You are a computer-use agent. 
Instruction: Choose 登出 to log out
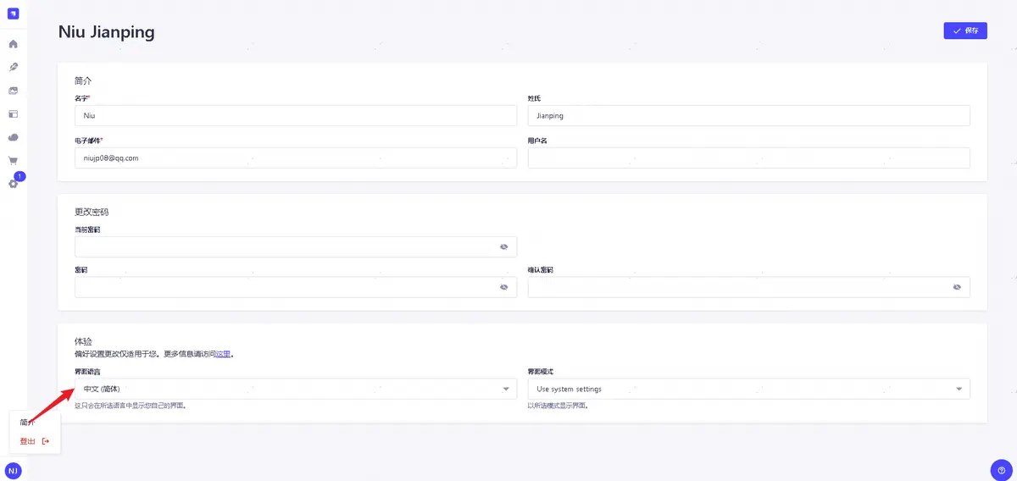coord(35,441)
